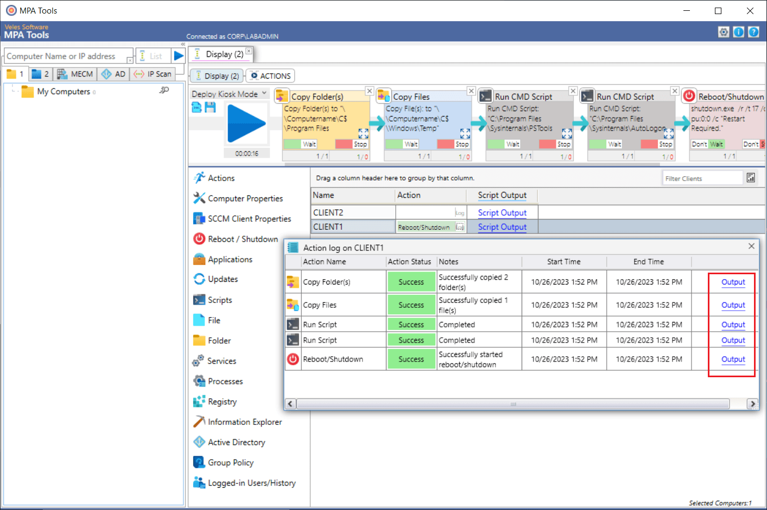
Task: Toggle Wait for second Run CMD Script
Action: tap(606, 144)
